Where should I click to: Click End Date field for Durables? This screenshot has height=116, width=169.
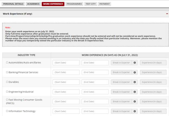(95, 82)
